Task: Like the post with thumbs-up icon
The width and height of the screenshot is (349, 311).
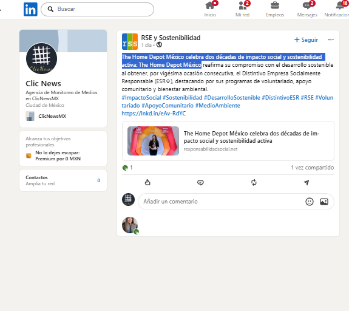Action: pos(147,182)
